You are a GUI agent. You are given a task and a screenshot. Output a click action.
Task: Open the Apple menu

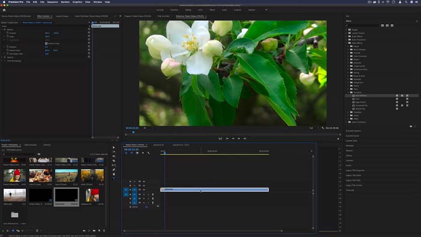[4, 2]
